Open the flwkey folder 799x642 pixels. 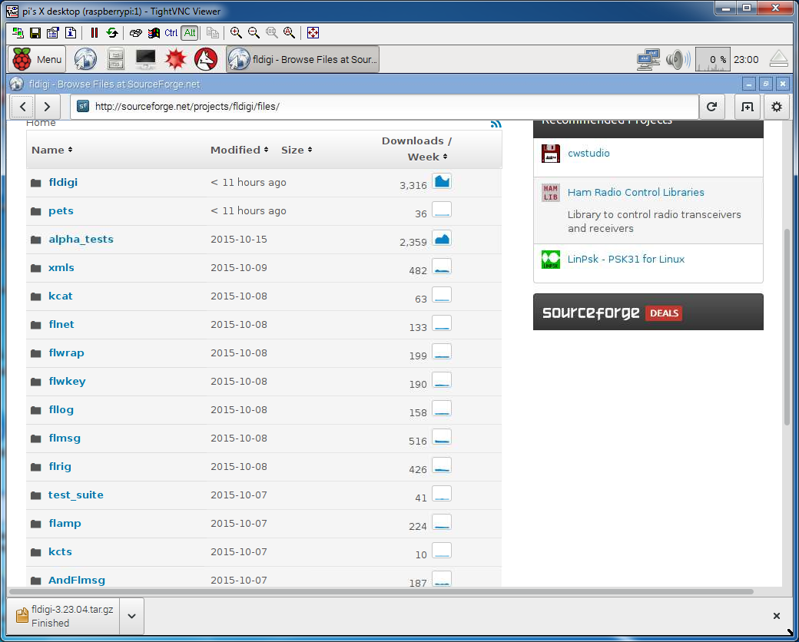[68, 382]
